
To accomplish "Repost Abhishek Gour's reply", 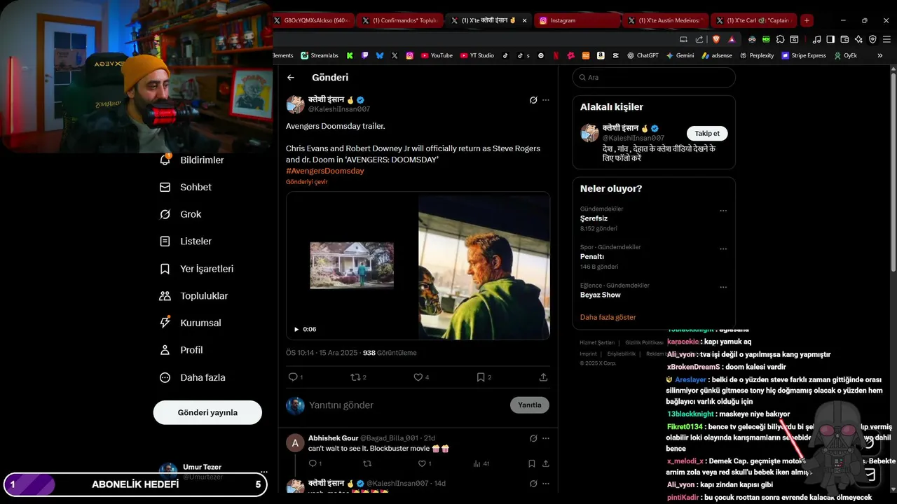I will (367, 463).
